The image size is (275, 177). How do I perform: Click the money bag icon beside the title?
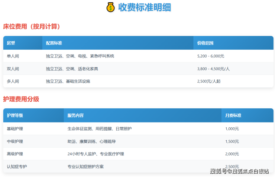[x=110, y=7]
